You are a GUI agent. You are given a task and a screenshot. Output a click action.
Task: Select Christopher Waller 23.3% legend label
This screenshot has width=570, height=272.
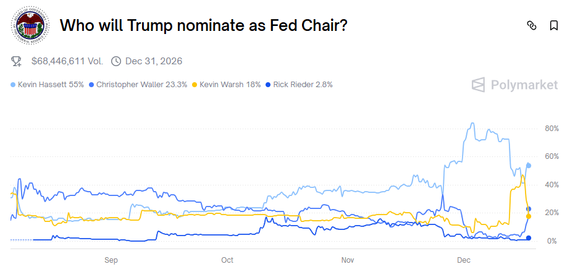141,85
